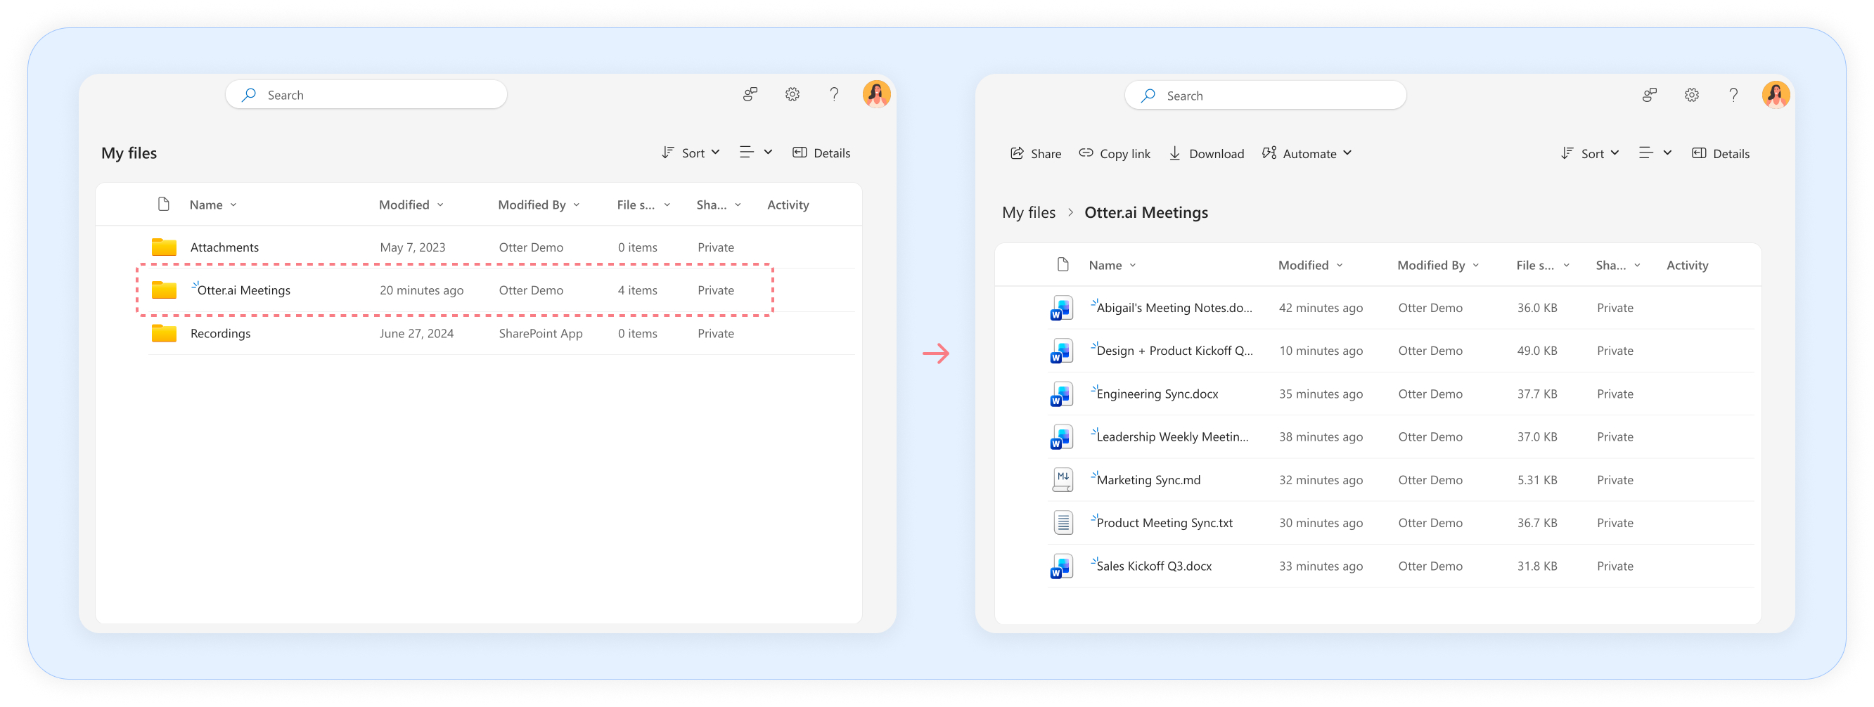Click the "5.31 KB" file size cell
The height and width of the screenshot is (707, 1874).
[x=1537, y=480]
